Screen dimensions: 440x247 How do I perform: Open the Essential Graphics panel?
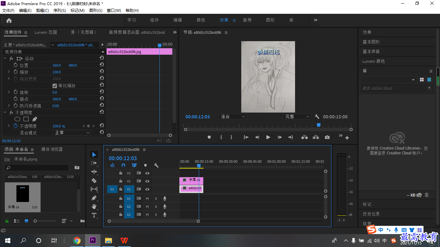pos(371,42)
